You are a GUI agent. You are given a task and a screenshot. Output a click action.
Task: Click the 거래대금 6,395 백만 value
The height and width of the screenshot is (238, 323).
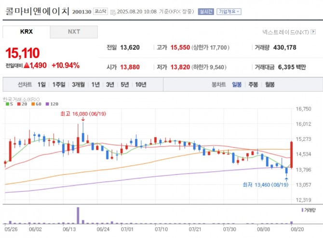tap(292, 67)
